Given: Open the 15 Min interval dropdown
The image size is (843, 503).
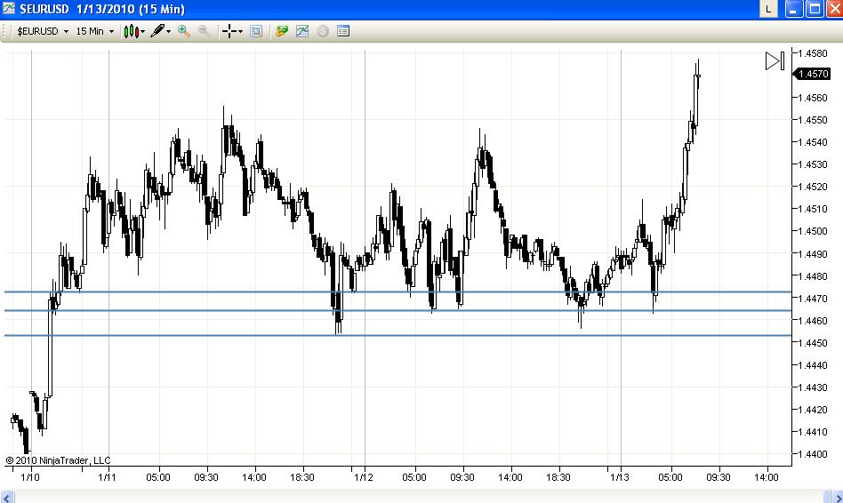Looking at the screenshot, I should tap(95, 31).
